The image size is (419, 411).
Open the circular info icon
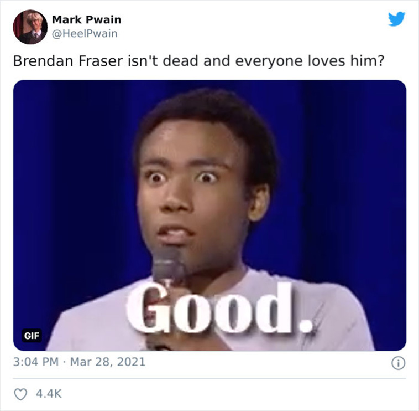(x=398, y=363)
